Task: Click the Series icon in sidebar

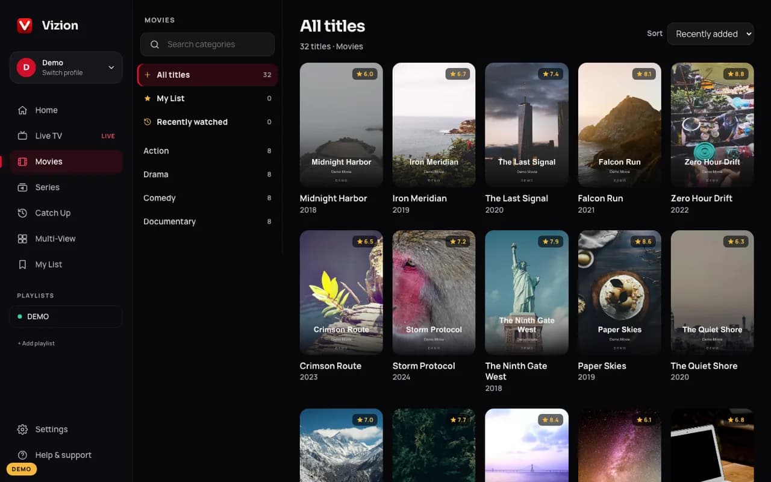Action: (22, 187)
